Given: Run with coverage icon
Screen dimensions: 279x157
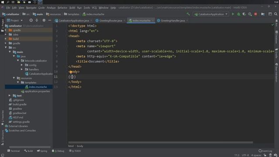Looking at the screenshot, I should click(244, 14).
